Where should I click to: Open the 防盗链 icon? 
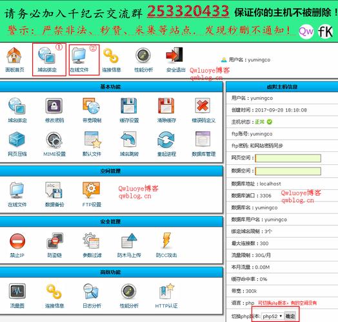pyautogui.click(x=55, y=240)
